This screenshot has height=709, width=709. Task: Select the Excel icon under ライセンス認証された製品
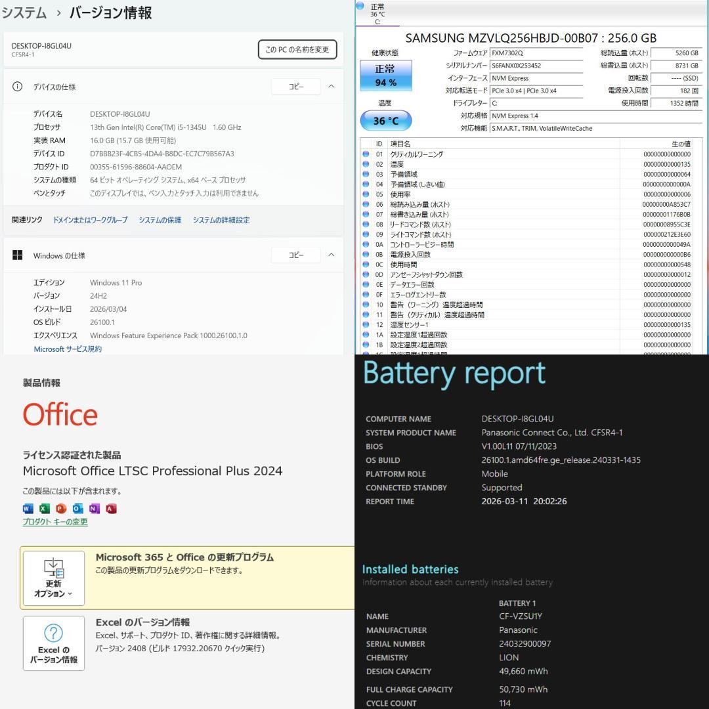[44, 508]
